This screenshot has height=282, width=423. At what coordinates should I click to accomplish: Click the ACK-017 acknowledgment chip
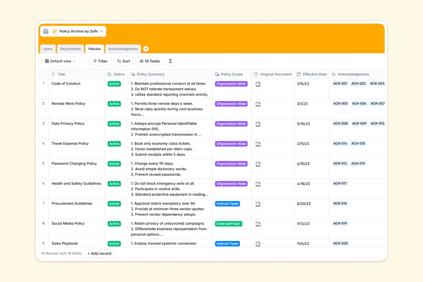[340, 183]
